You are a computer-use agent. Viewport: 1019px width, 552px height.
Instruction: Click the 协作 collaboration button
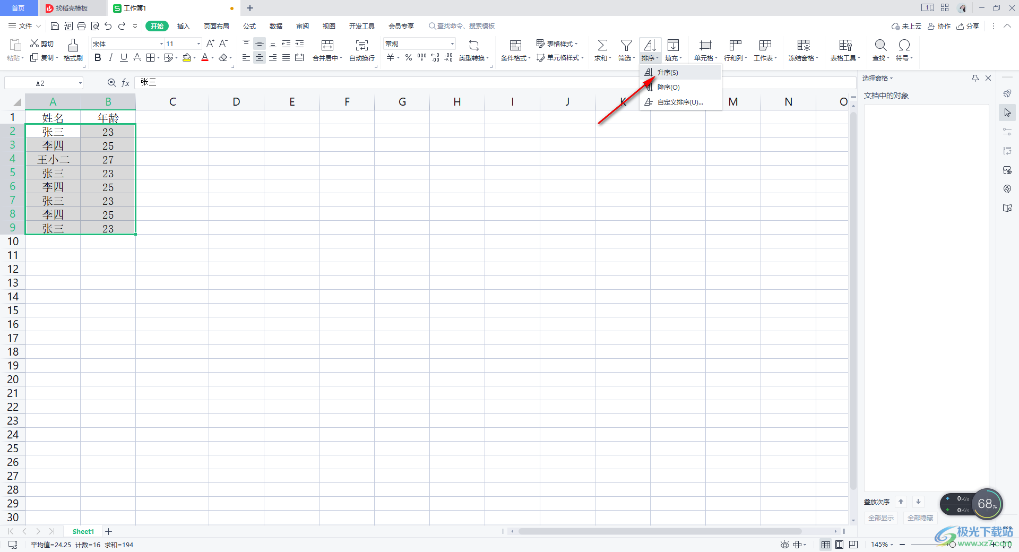point(939,26)
